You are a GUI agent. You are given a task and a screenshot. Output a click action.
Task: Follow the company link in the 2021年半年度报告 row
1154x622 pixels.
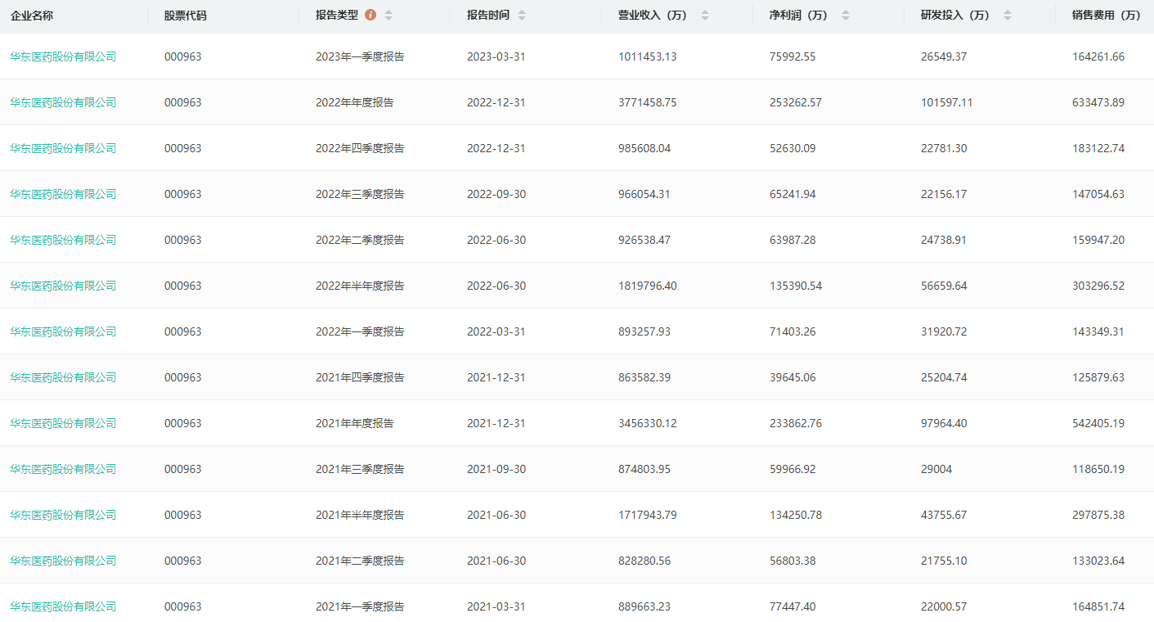point(63,515)
